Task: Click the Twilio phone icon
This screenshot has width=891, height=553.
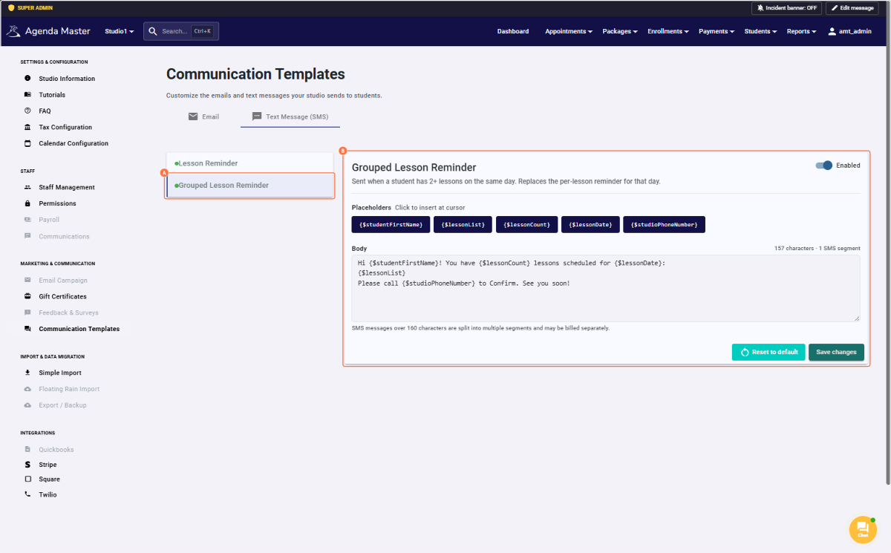Action: pyautogui.click(x=27, y=494)
